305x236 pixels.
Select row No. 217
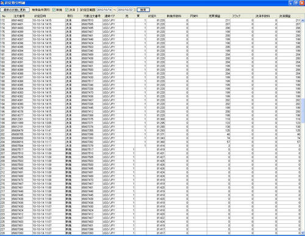[151, 191]
